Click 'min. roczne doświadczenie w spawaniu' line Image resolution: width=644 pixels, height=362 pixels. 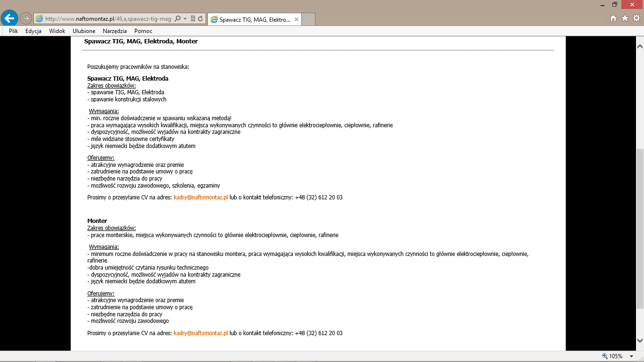[x=159, y=118]
